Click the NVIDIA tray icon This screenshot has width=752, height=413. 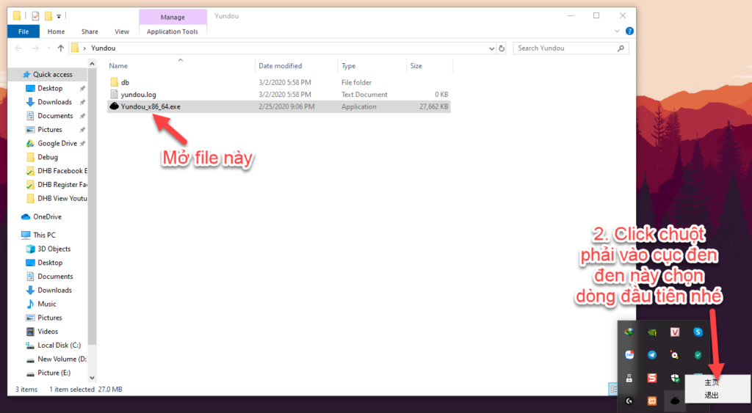tap(652, 332)
